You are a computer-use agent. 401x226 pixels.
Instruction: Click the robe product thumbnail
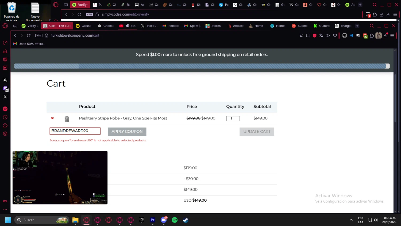tap(67, 119)
